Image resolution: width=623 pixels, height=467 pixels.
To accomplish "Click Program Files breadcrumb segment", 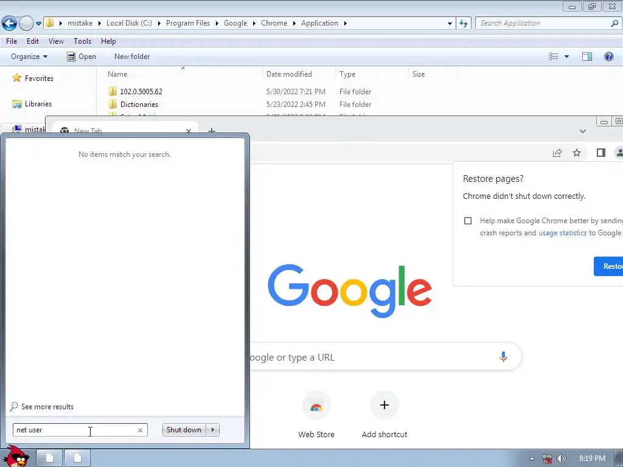I will 188,23.
